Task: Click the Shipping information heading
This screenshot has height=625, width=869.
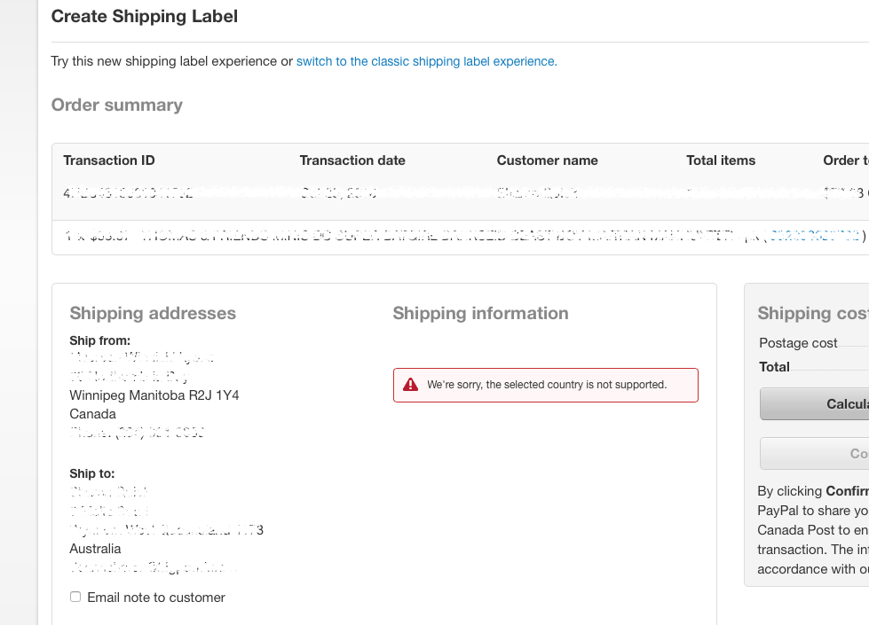Action: (480, 313)
